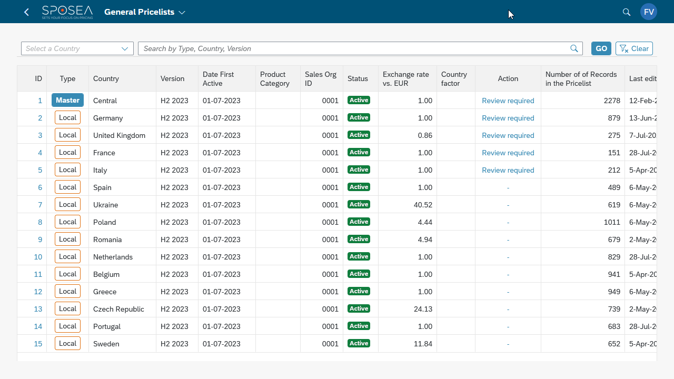
Task: Navigate back using the left arrow icon
Action: click(26, 12)
